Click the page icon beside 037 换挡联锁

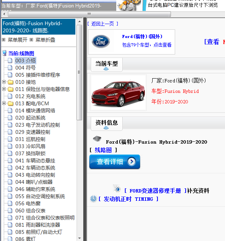pyautogui.click(x=10, y=153)
